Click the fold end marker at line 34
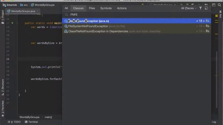The height and width of the screenshot is (125, 223). pos(17,91)
